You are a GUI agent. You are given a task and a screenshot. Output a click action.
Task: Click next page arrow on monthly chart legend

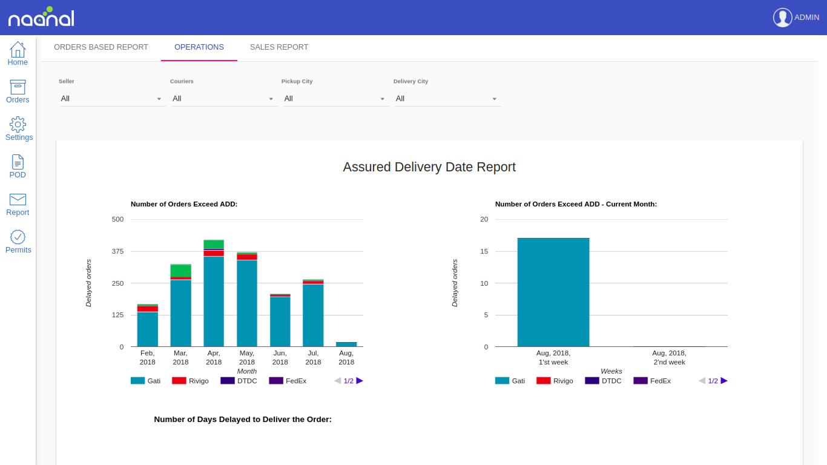(x=360, y=380)
